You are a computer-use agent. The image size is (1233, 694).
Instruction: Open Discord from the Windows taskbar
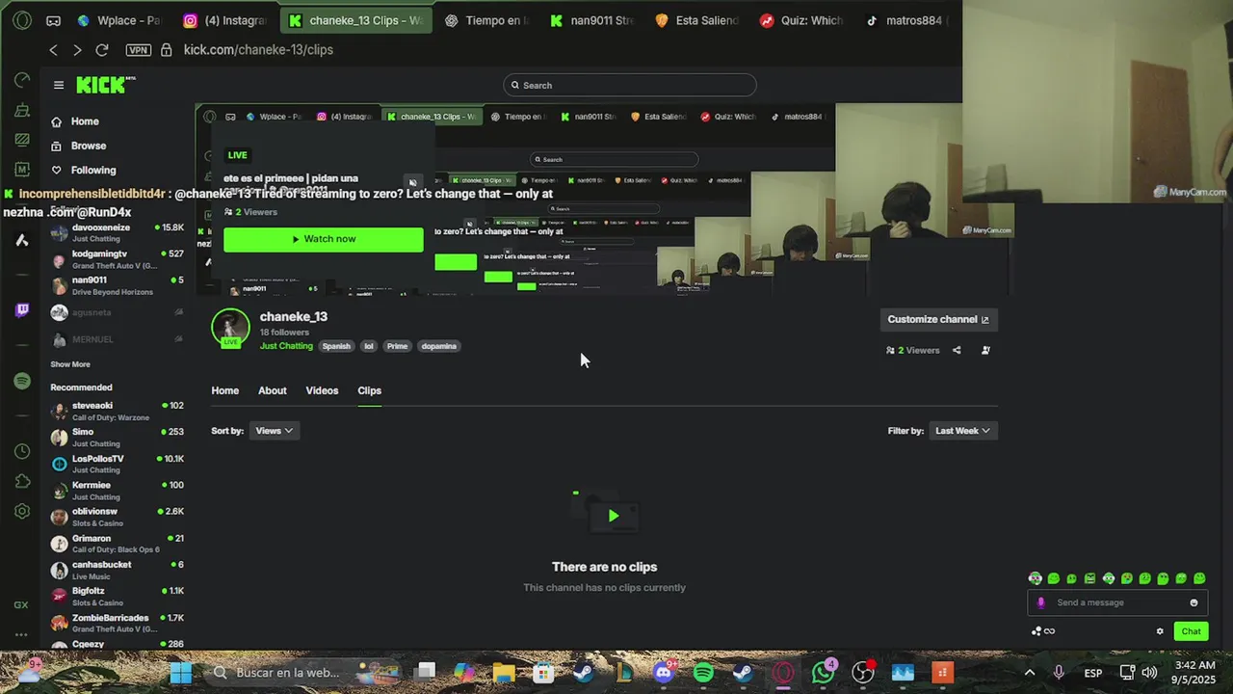664,672
